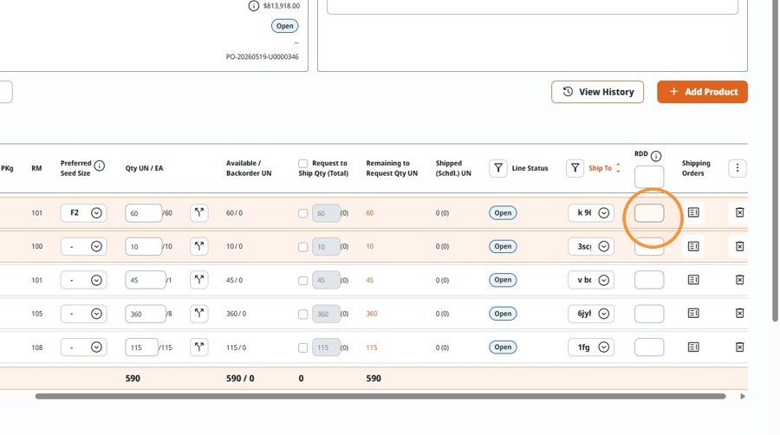This screenshot has height=435, width=780.
Task: Open the Preferred Seed Size info icon
Action: point(100,166)
